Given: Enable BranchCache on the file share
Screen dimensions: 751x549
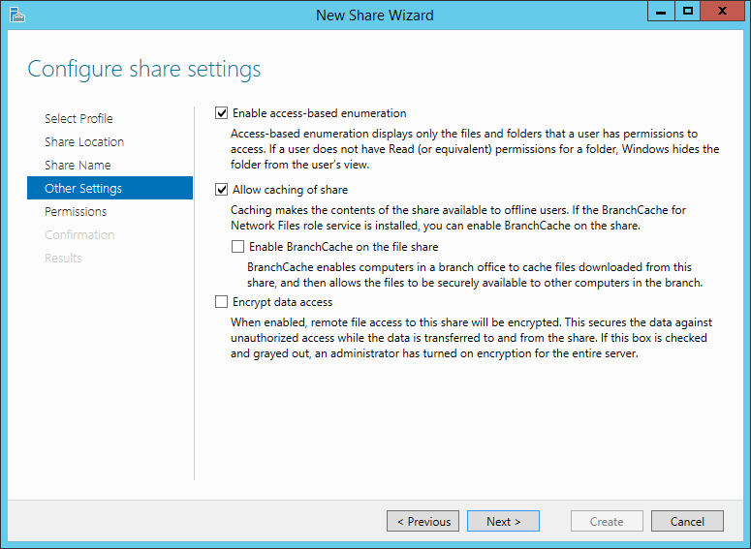Looking at the screenshot, I should pyautogui.click(x=237, y=247).
